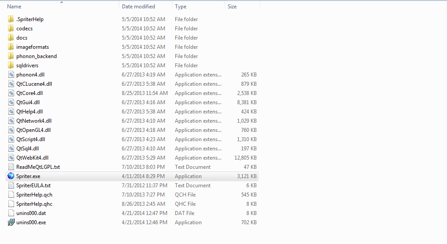Select the codecs folder name
The width and height of the screenshot is (447, 244).
[x=25, y=29]
